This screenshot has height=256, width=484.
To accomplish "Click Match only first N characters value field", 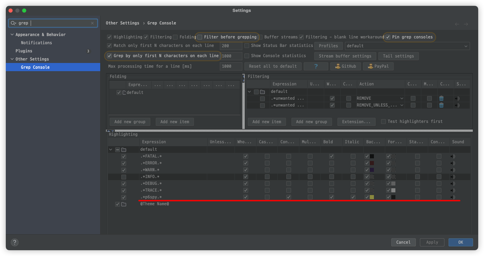I will (x=231, y=46).
